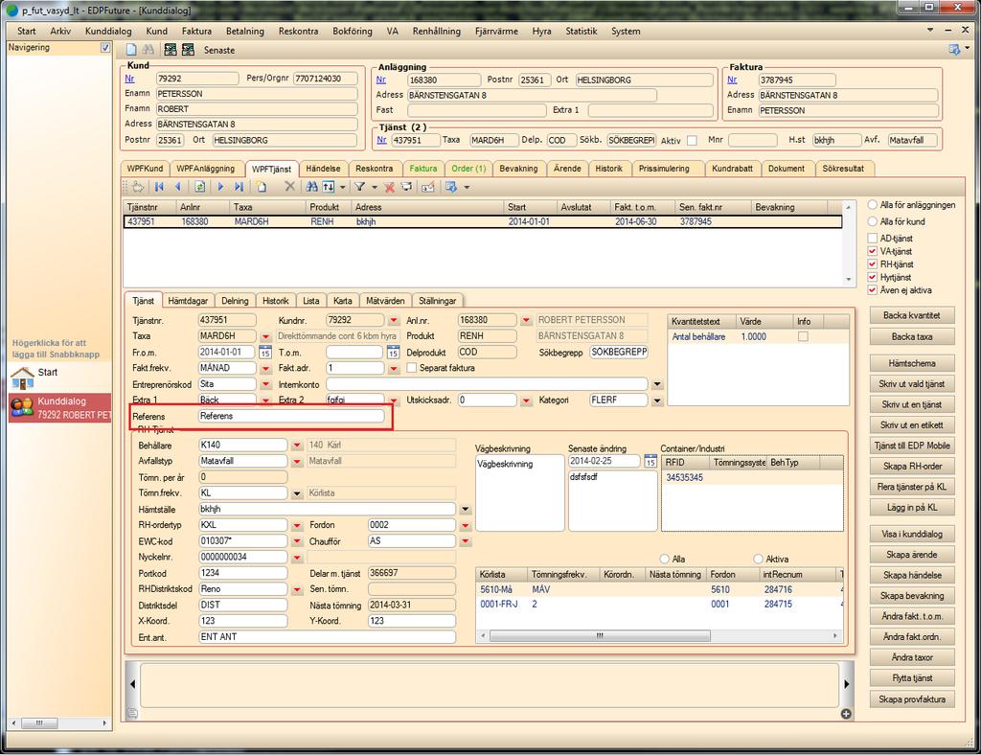The height and width of the screenshot is (755, 981).
Task: Uncheck the Hyrtjänst checkbox
Action: point(872,277)
